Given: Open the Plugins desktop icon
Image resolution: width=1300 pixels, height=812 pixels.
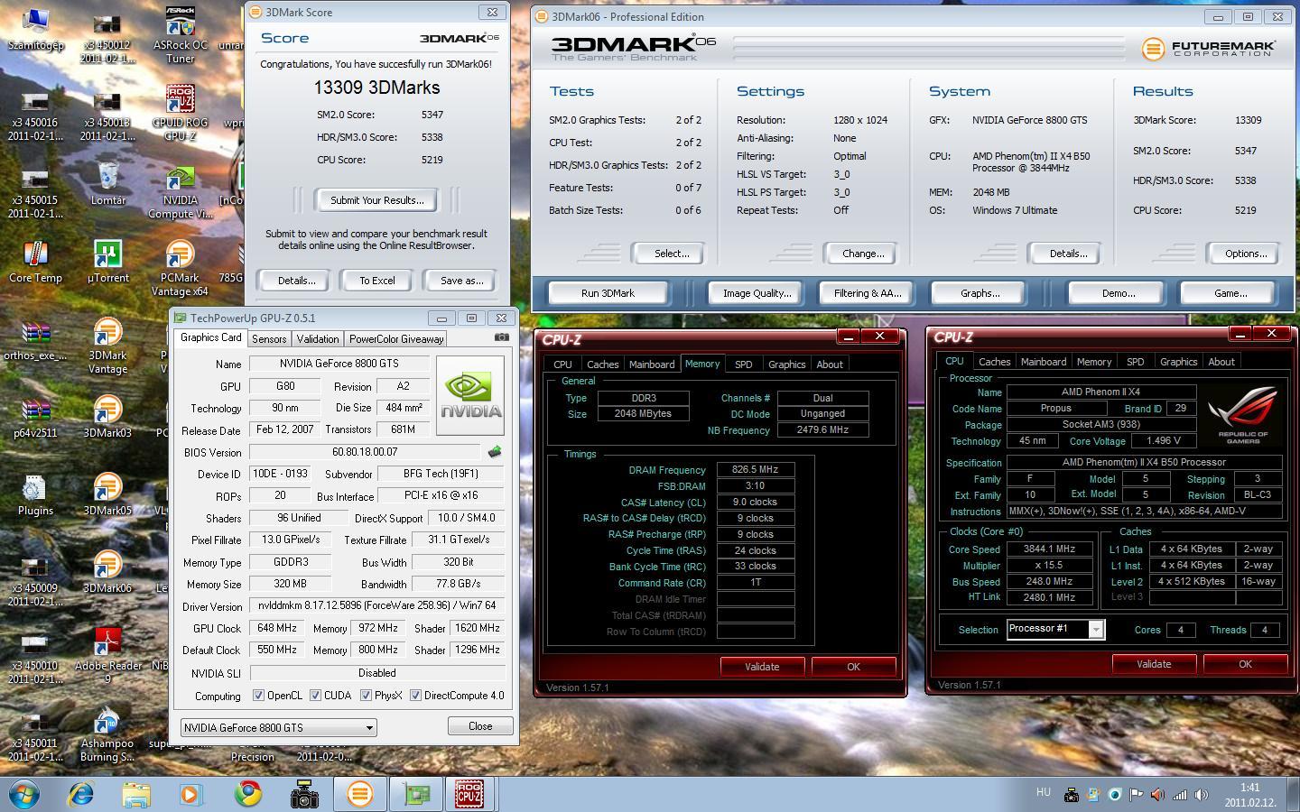Looking at the screenshot, I should [x=35, y=494].
